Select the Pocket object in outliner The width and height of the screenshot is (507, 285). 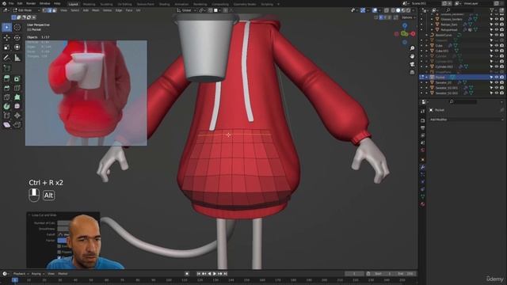440,78
